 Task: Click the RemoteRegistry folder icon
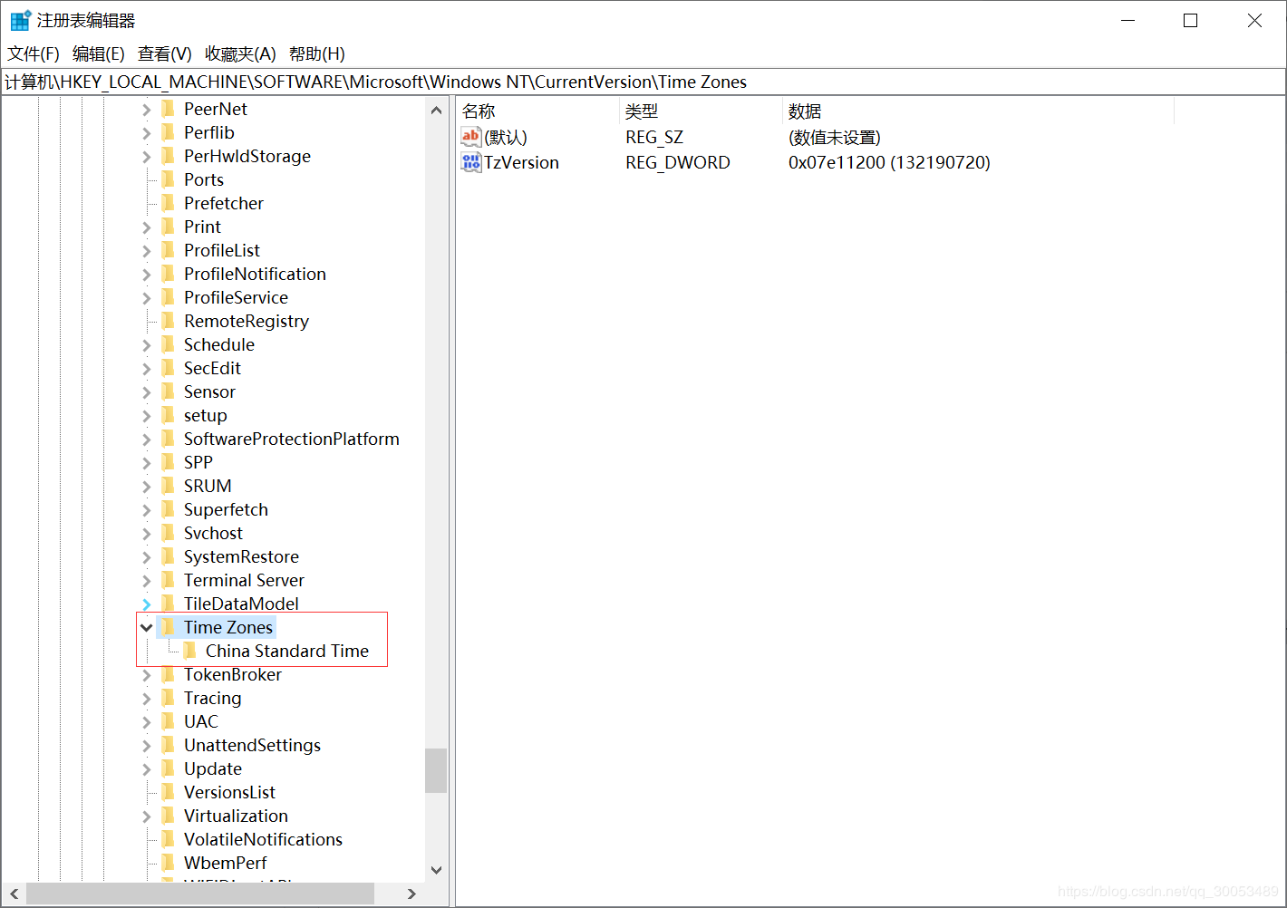pos(168,321)
